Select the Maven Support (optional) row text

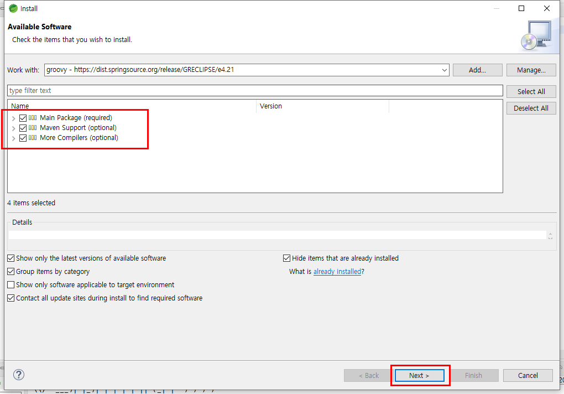click(x=78, y=128)
